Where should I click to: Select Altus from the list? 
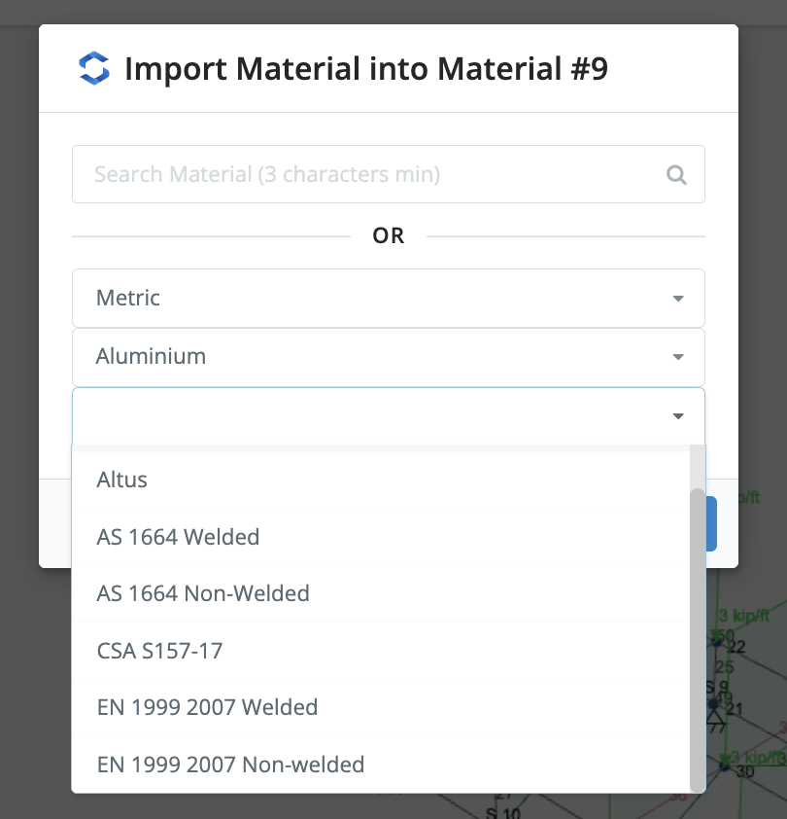point(381,480)
